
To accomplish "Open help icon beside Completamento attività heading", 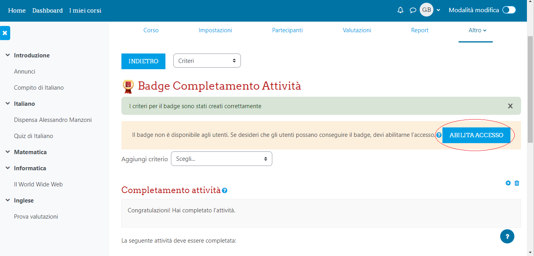I will pos(225,190).
